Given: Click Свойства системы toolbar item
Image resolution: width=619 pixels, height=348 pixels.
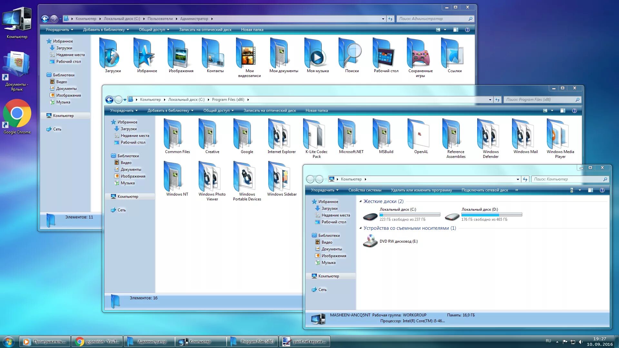Looking at the screenshot, I should tap(365, 190).
